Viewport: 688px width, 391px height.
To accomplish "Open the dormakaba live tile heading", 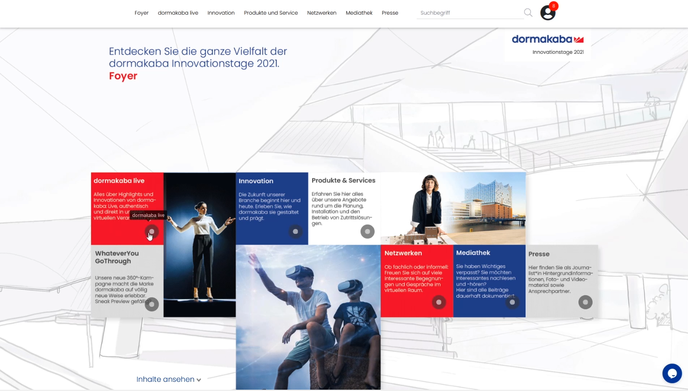I will 119,180.
